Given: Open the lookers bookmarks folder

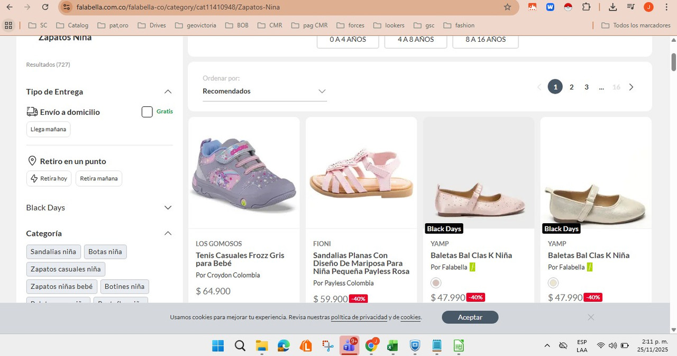Looking at the screenshot, I should click(x=389, y=25).
